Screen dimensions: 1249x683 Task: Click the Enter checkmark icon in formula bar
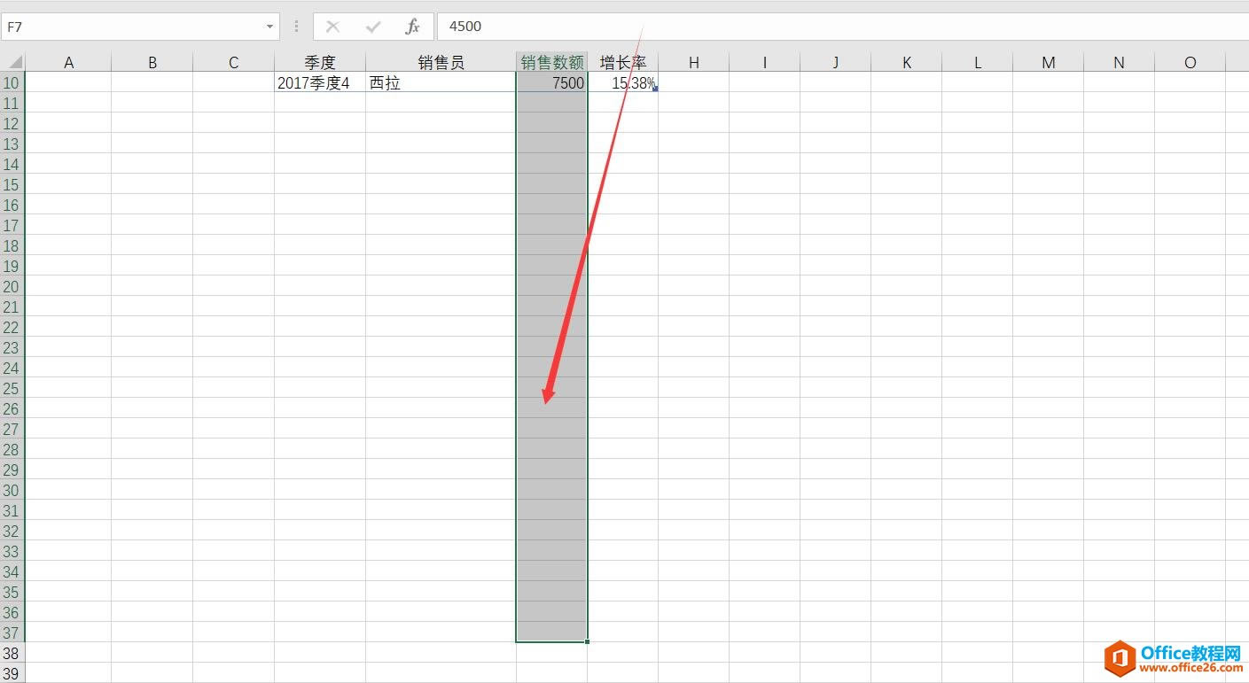[372, 26]
